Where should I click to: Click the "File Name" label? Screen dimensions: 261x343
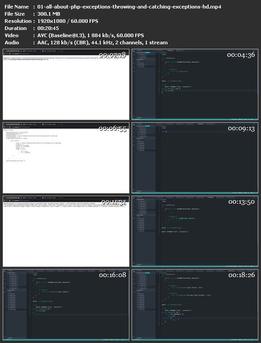pos(17,7)
